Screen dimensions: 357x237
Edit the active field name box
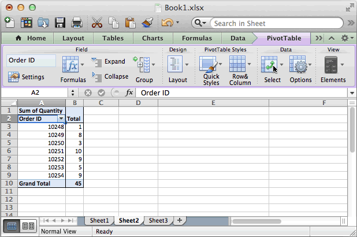[31, 60]
